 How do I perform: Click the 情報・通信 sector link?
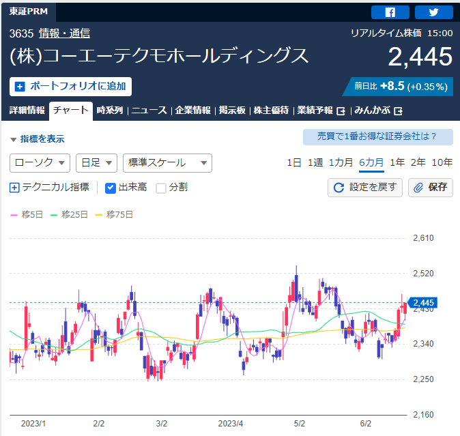65,33
